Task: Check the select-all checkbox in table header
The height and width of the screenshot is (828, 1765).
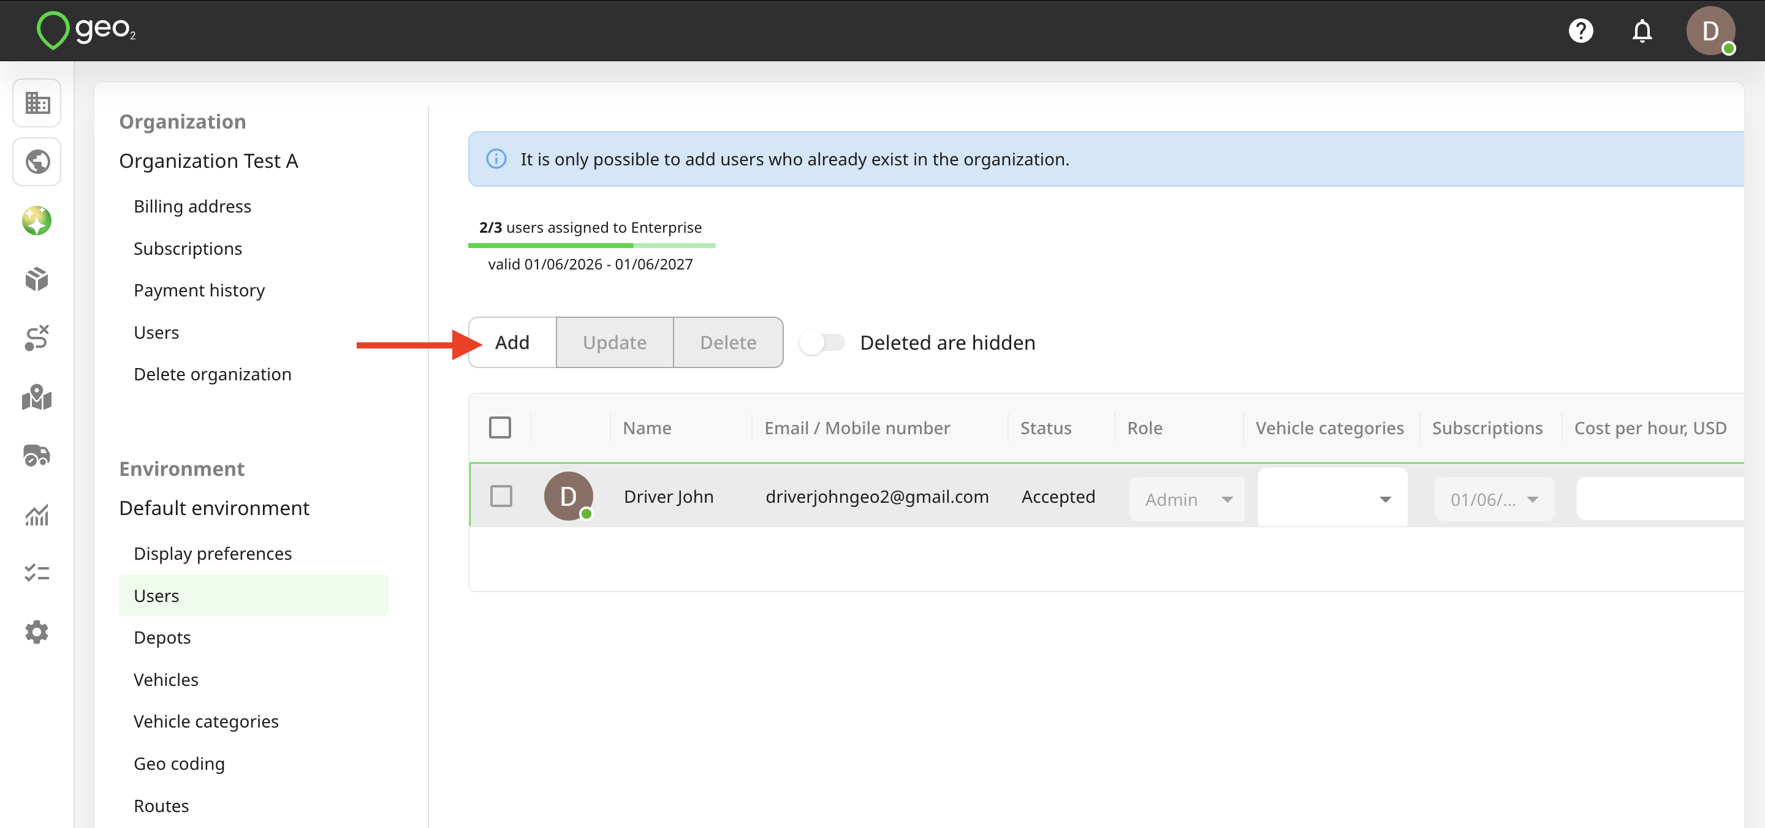Action: (x=500, y=427)
